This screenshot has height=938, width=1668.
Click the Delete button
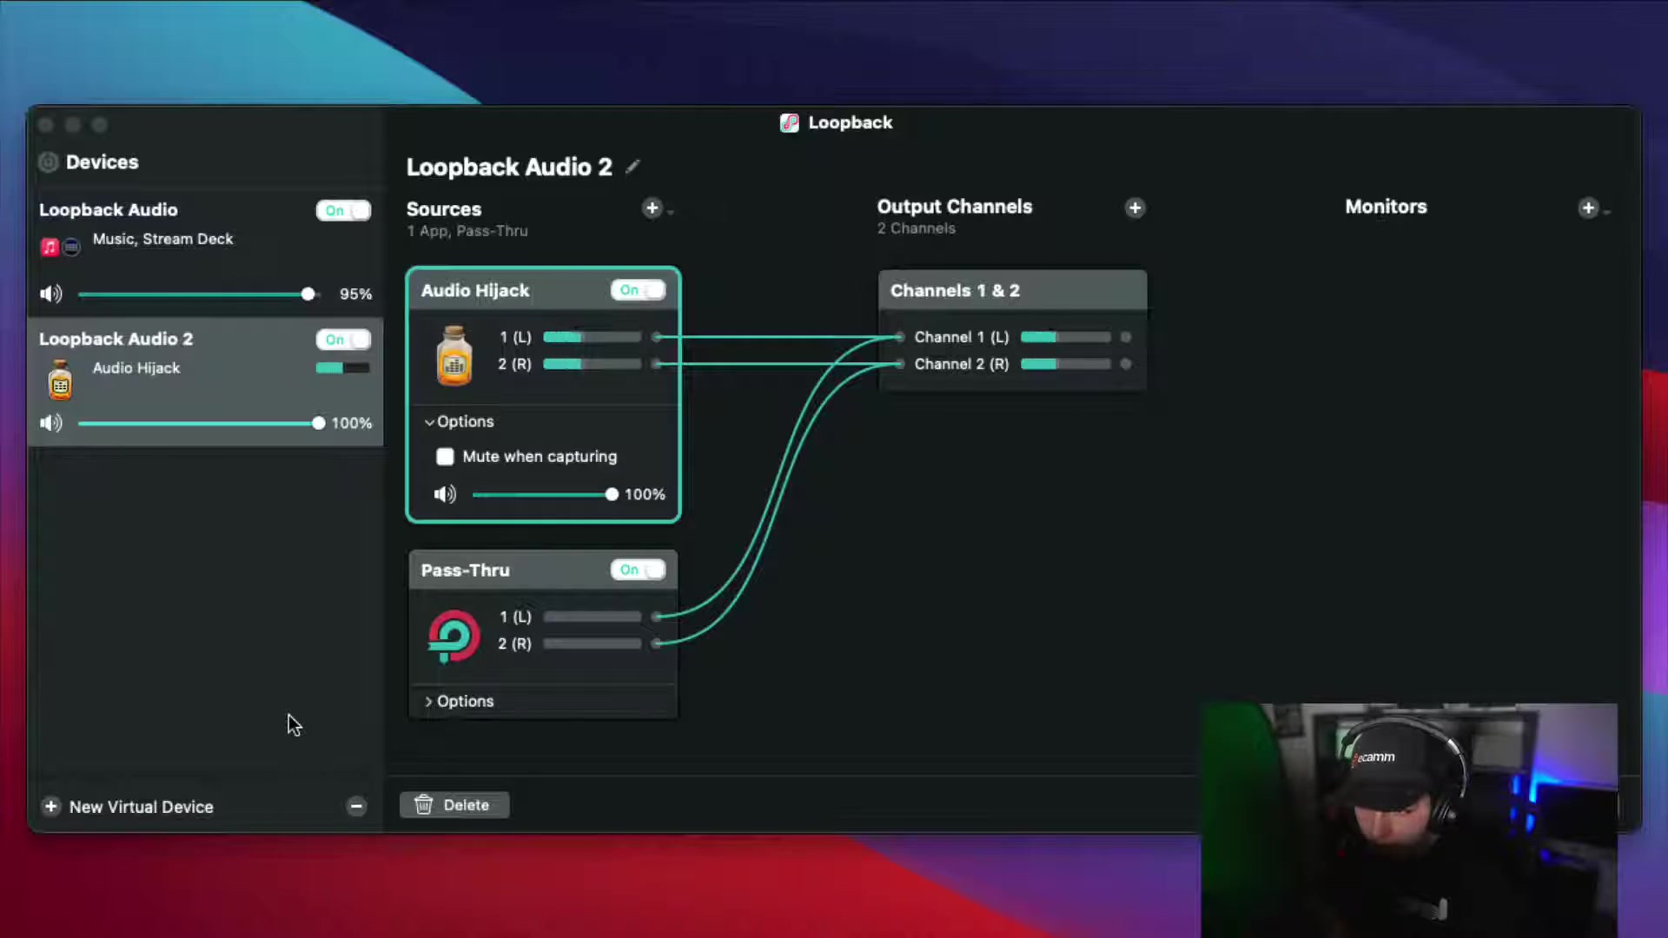[x=454, y=805]
